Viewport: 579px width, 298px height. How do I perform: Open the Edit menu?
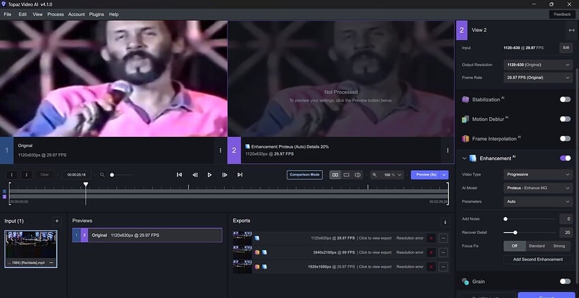tap(22, 14)
